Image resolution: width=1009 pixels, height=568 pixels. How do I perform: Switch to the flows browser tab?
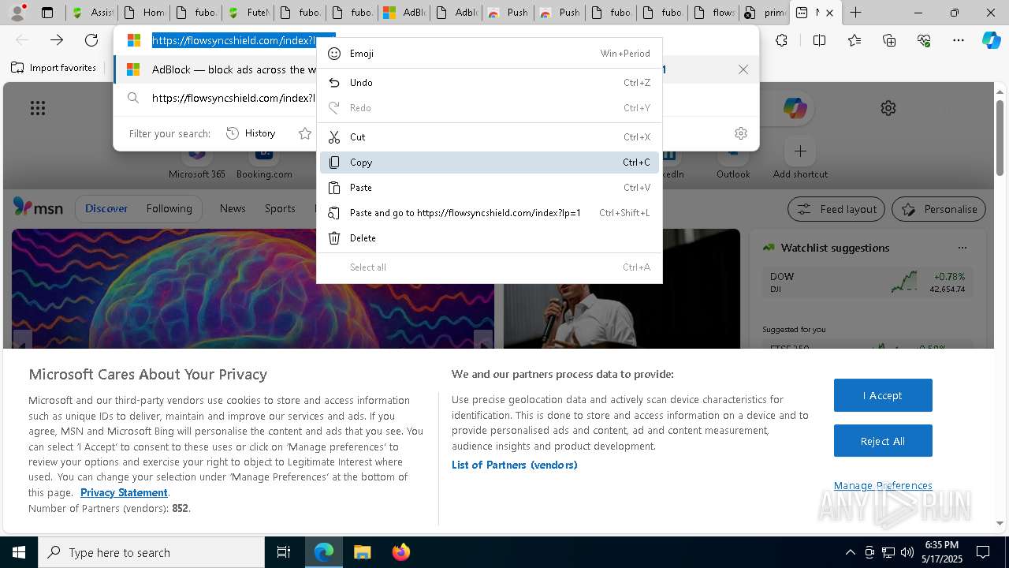click(x=713, y=13)
